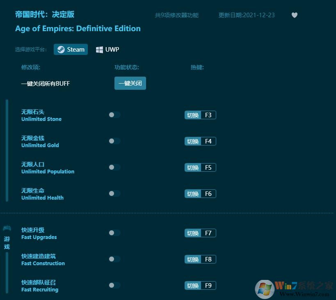The width and height of the screenshot is (336, 300).
Task: Click the Unlimited Population label
Action: pyautogui.click(x=48, y=172)
